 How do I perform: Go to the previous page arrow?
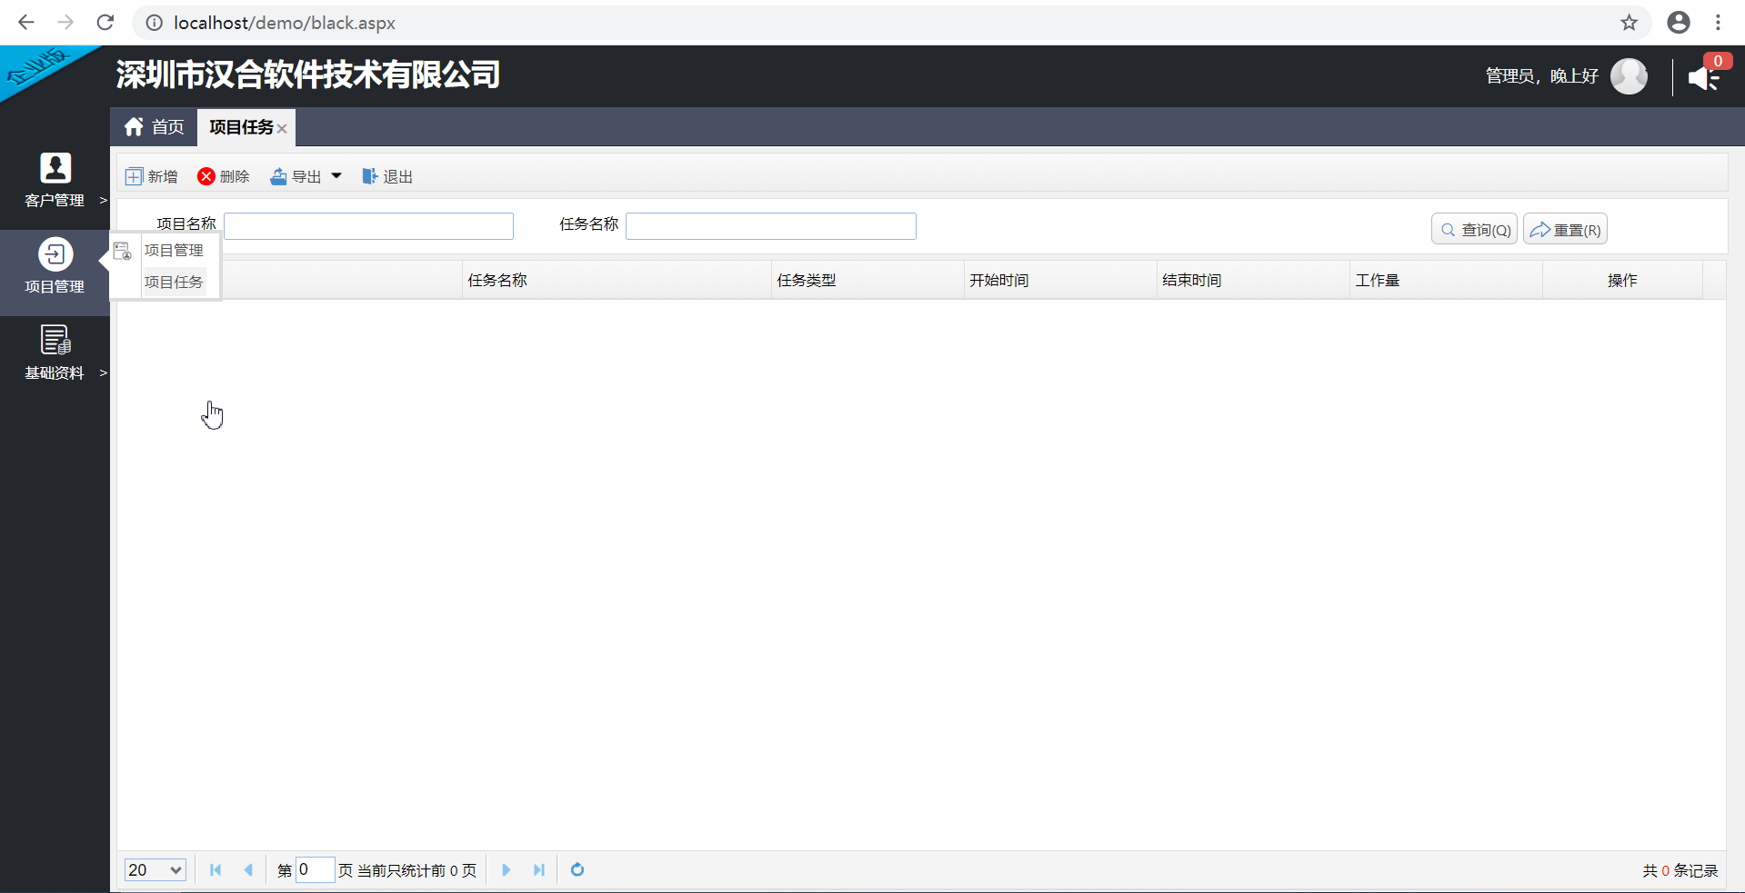248,870
